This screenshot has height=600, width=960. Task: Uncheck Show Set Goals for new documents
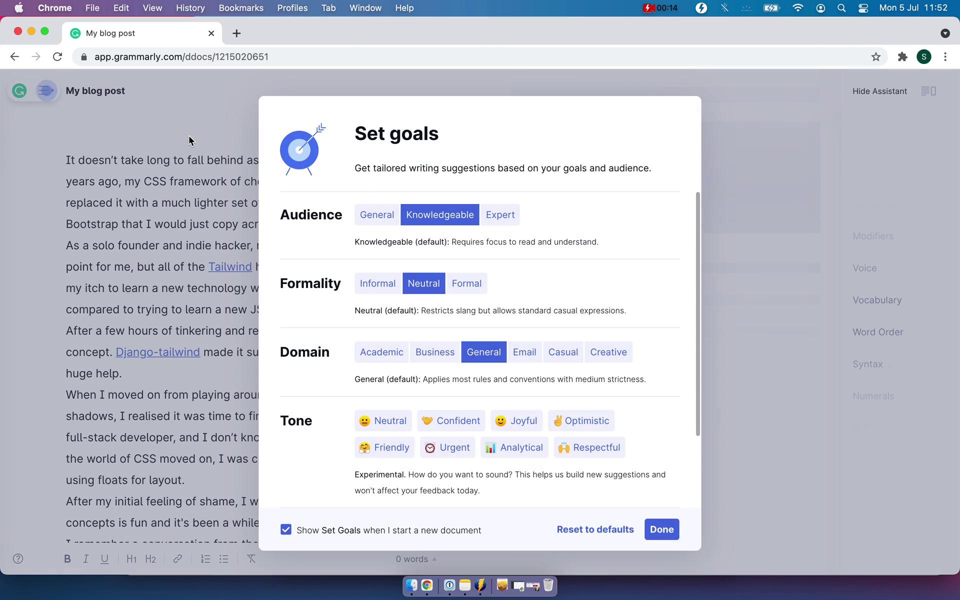click(286, 529)
